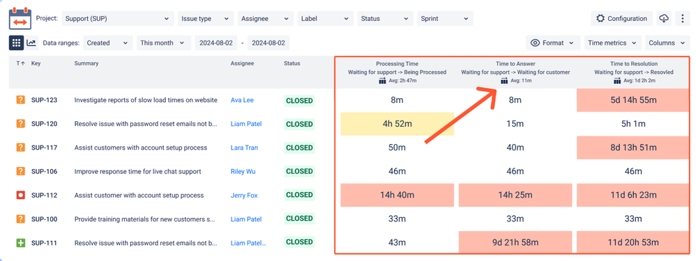Click calendar icon under Time to Answer average
The image size is (696, 261).
pos(504,81)
